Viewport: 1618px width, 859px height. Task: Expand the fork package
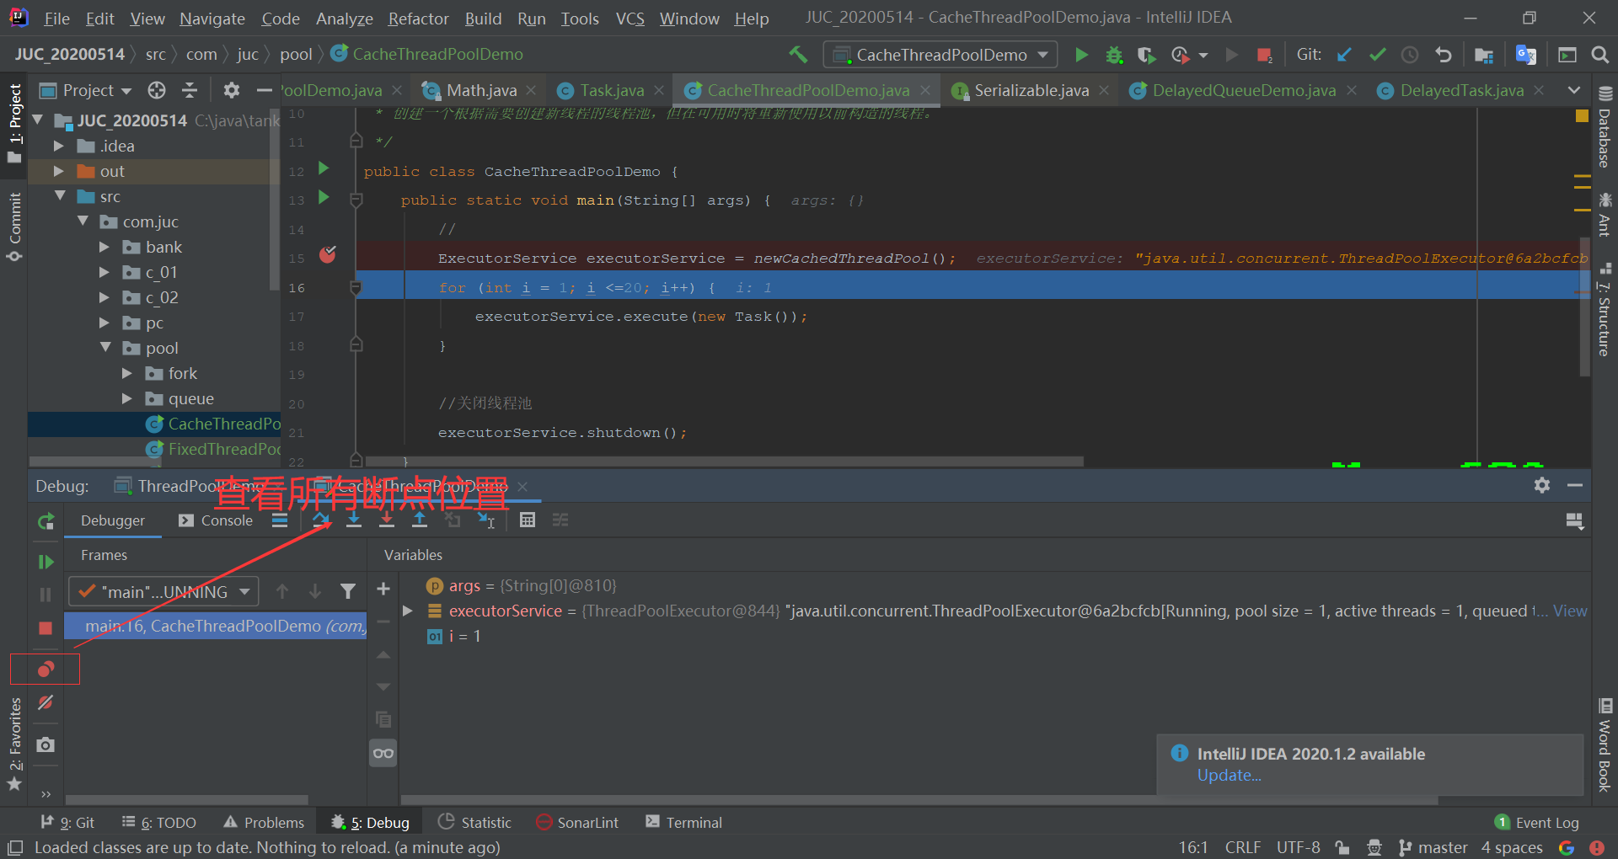click(127, 373)
